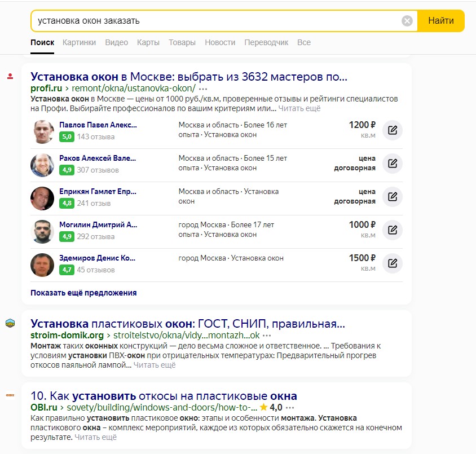Open the Карты tab
Screen dimensions: 476x454
tap(148, 42)
